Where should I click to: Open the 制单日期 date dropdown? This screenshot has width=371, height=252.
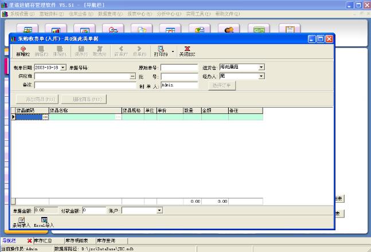(x=64, y=68)
